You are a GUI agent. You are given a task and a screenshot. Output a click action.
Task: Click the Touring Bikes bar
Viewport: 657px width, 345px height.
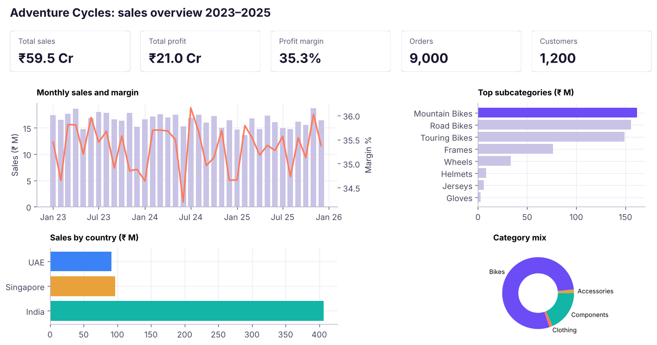[551, 137]
